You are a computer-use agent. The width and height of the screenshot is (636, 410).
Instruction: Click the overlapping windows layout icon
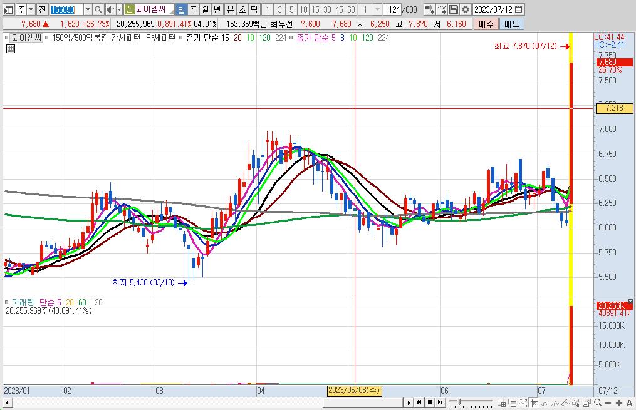[513, 402]
